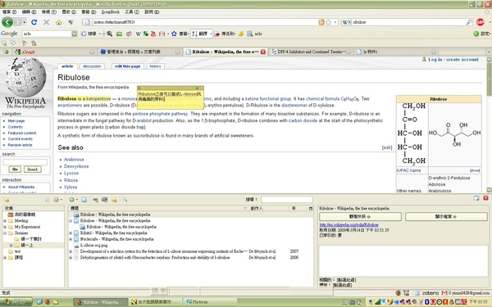Click Zotero's new item green plus icon
492x307 pixels.
click(72, 200)
